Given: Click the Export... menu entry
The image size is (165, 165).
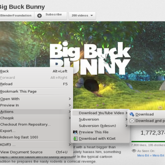Looking at the screenshot, I should coord(36,131).
